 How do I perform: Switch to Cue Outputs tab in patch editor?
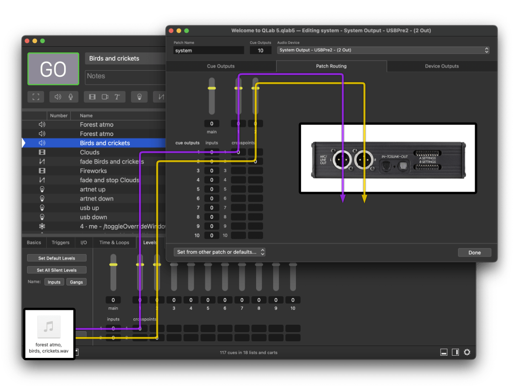pyautogui.click(x=221, y=66)
